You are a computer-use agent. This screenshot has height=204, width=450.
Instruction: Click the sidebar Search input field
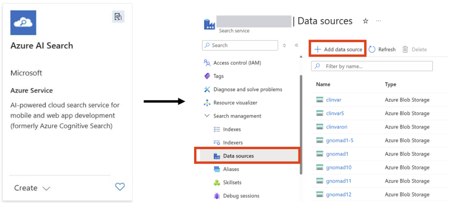[240, 46]
